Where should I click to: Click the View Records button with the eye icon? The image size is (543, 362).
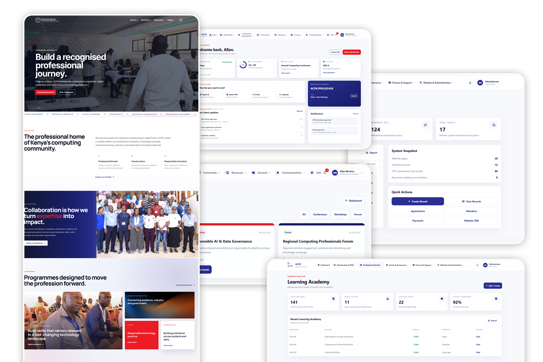[x=471, y=201]
